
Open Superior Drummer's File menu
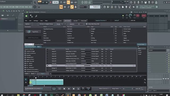point(26,21)
